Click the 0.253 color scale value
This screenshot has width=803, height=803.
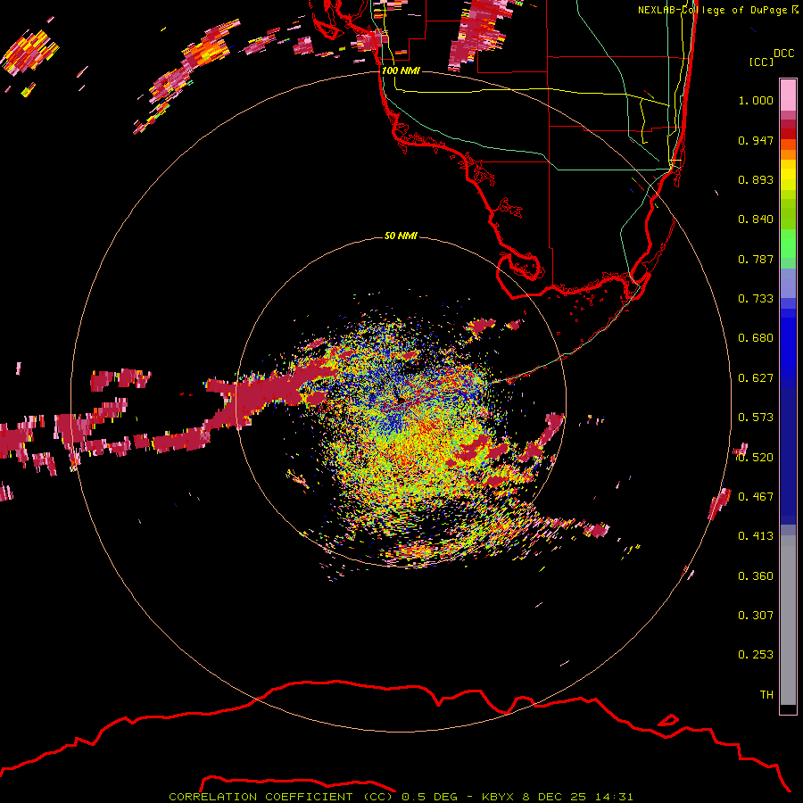(x=756, y=655)
